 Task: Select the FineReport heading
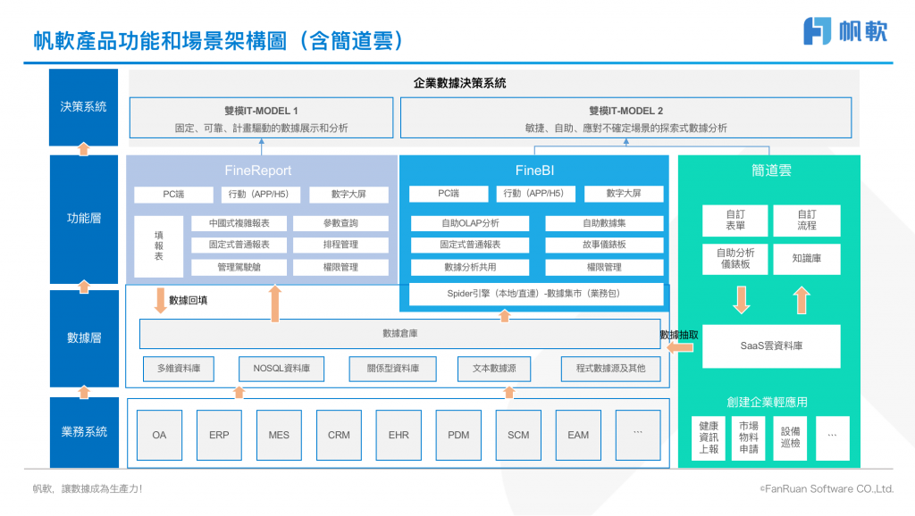[x=258, y=171]
